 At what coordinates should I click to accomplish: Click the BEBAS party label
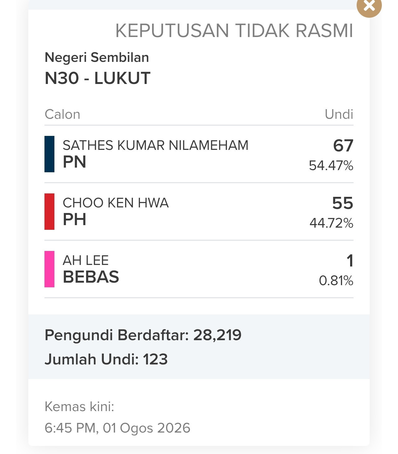91,277
